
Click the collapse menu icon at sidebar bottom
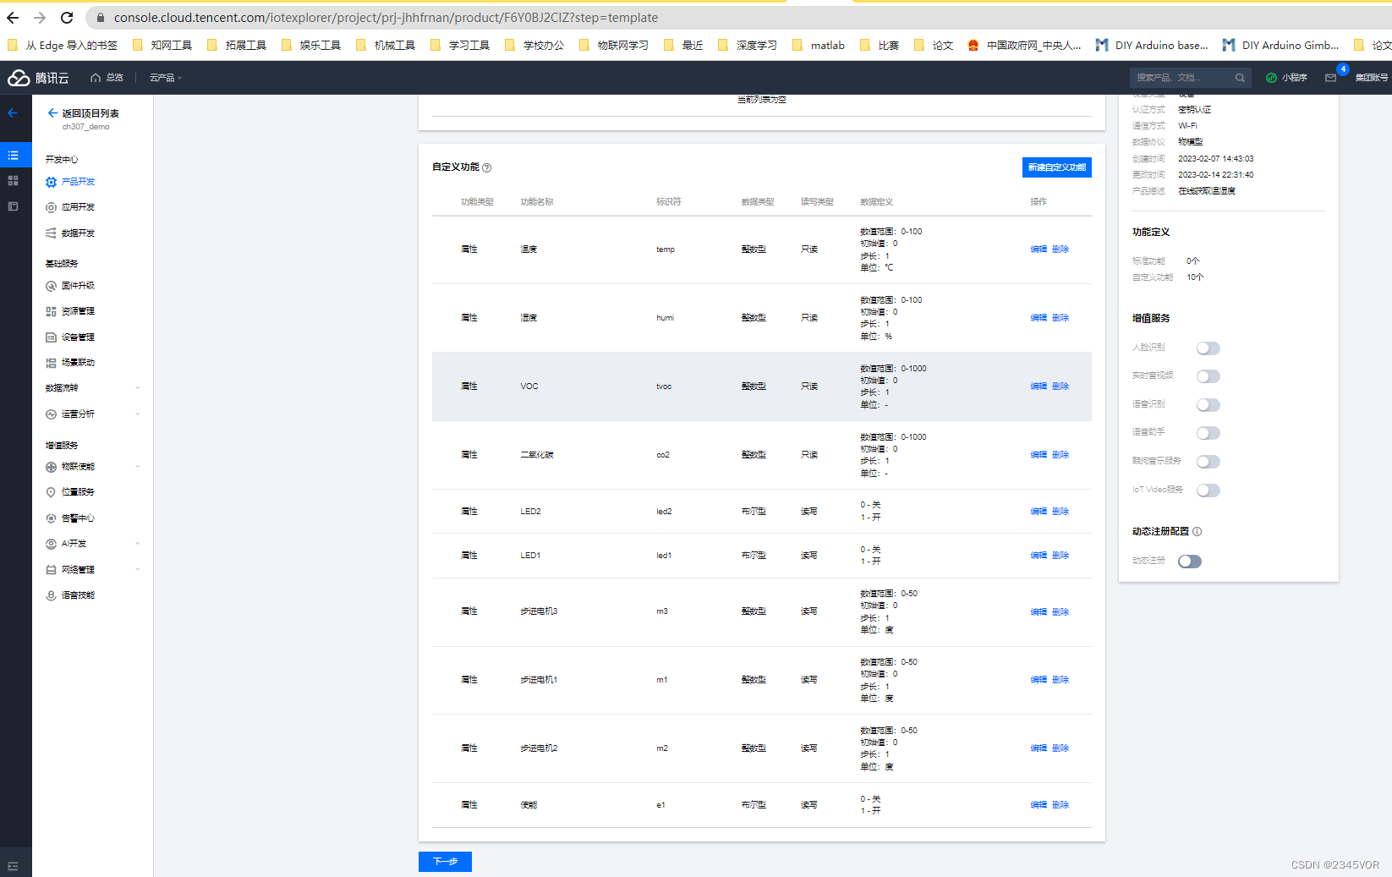pos(13,866)
